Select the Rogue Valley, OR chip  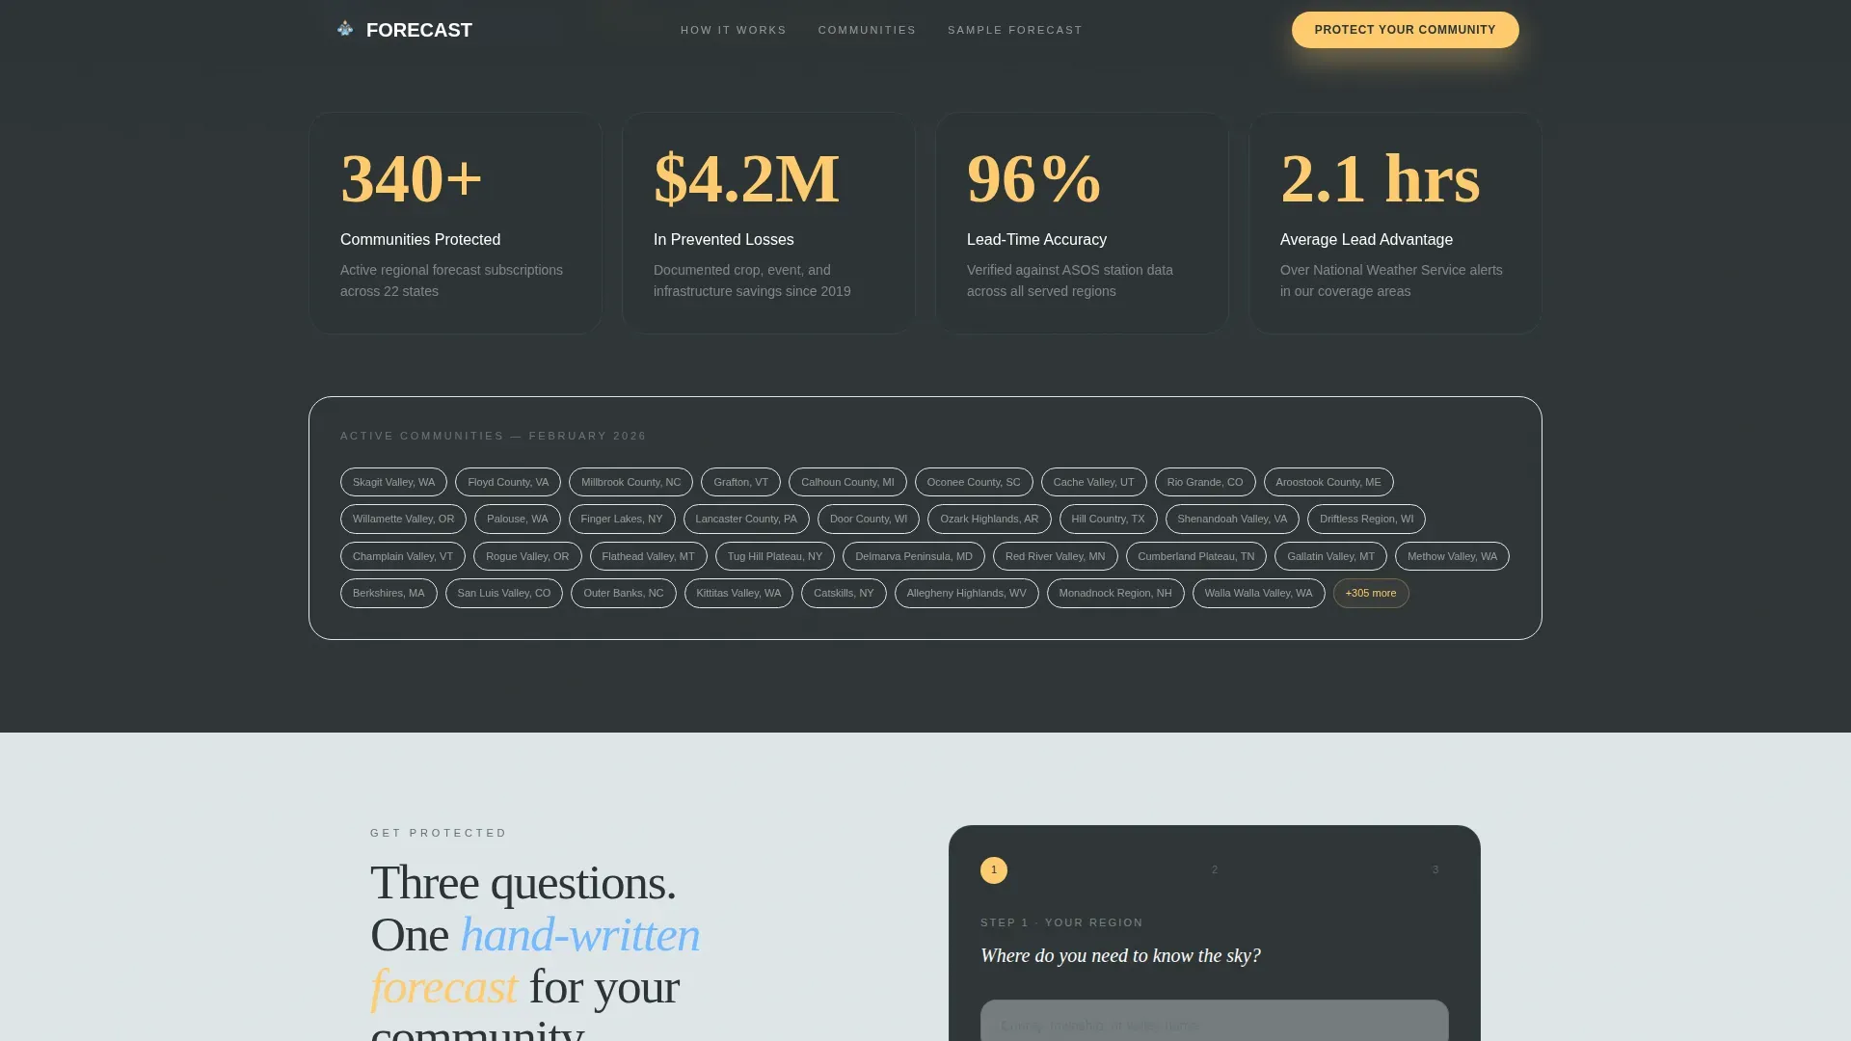tap(527, 556)
